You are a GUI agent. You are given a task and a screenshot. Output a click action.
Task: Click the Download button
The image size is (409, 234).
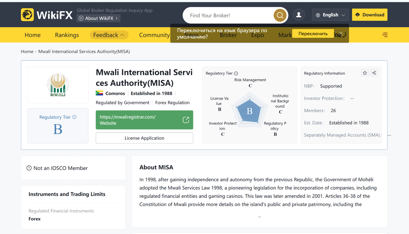coord(370,15)
